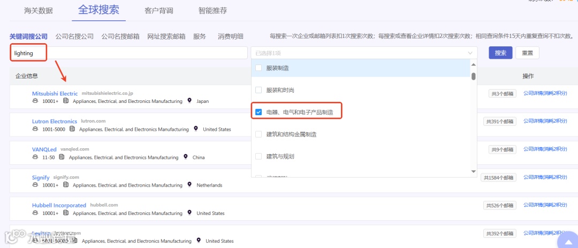Screen dimensions: 578x248
Task: Open the 已选择1项 industry dropdown
Action: 364,53
